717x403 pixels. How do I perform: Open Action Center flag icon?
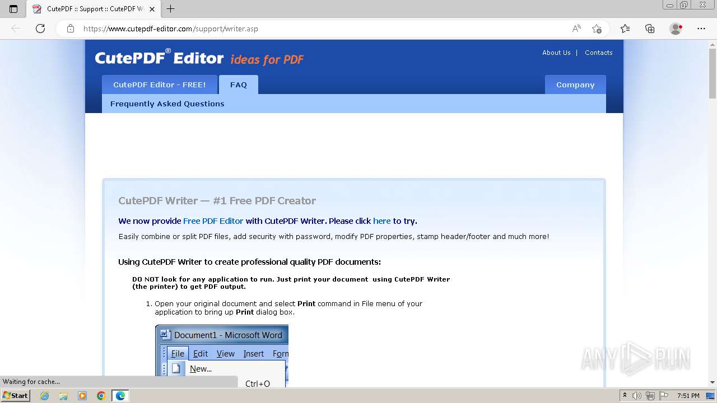coord(664,396)
